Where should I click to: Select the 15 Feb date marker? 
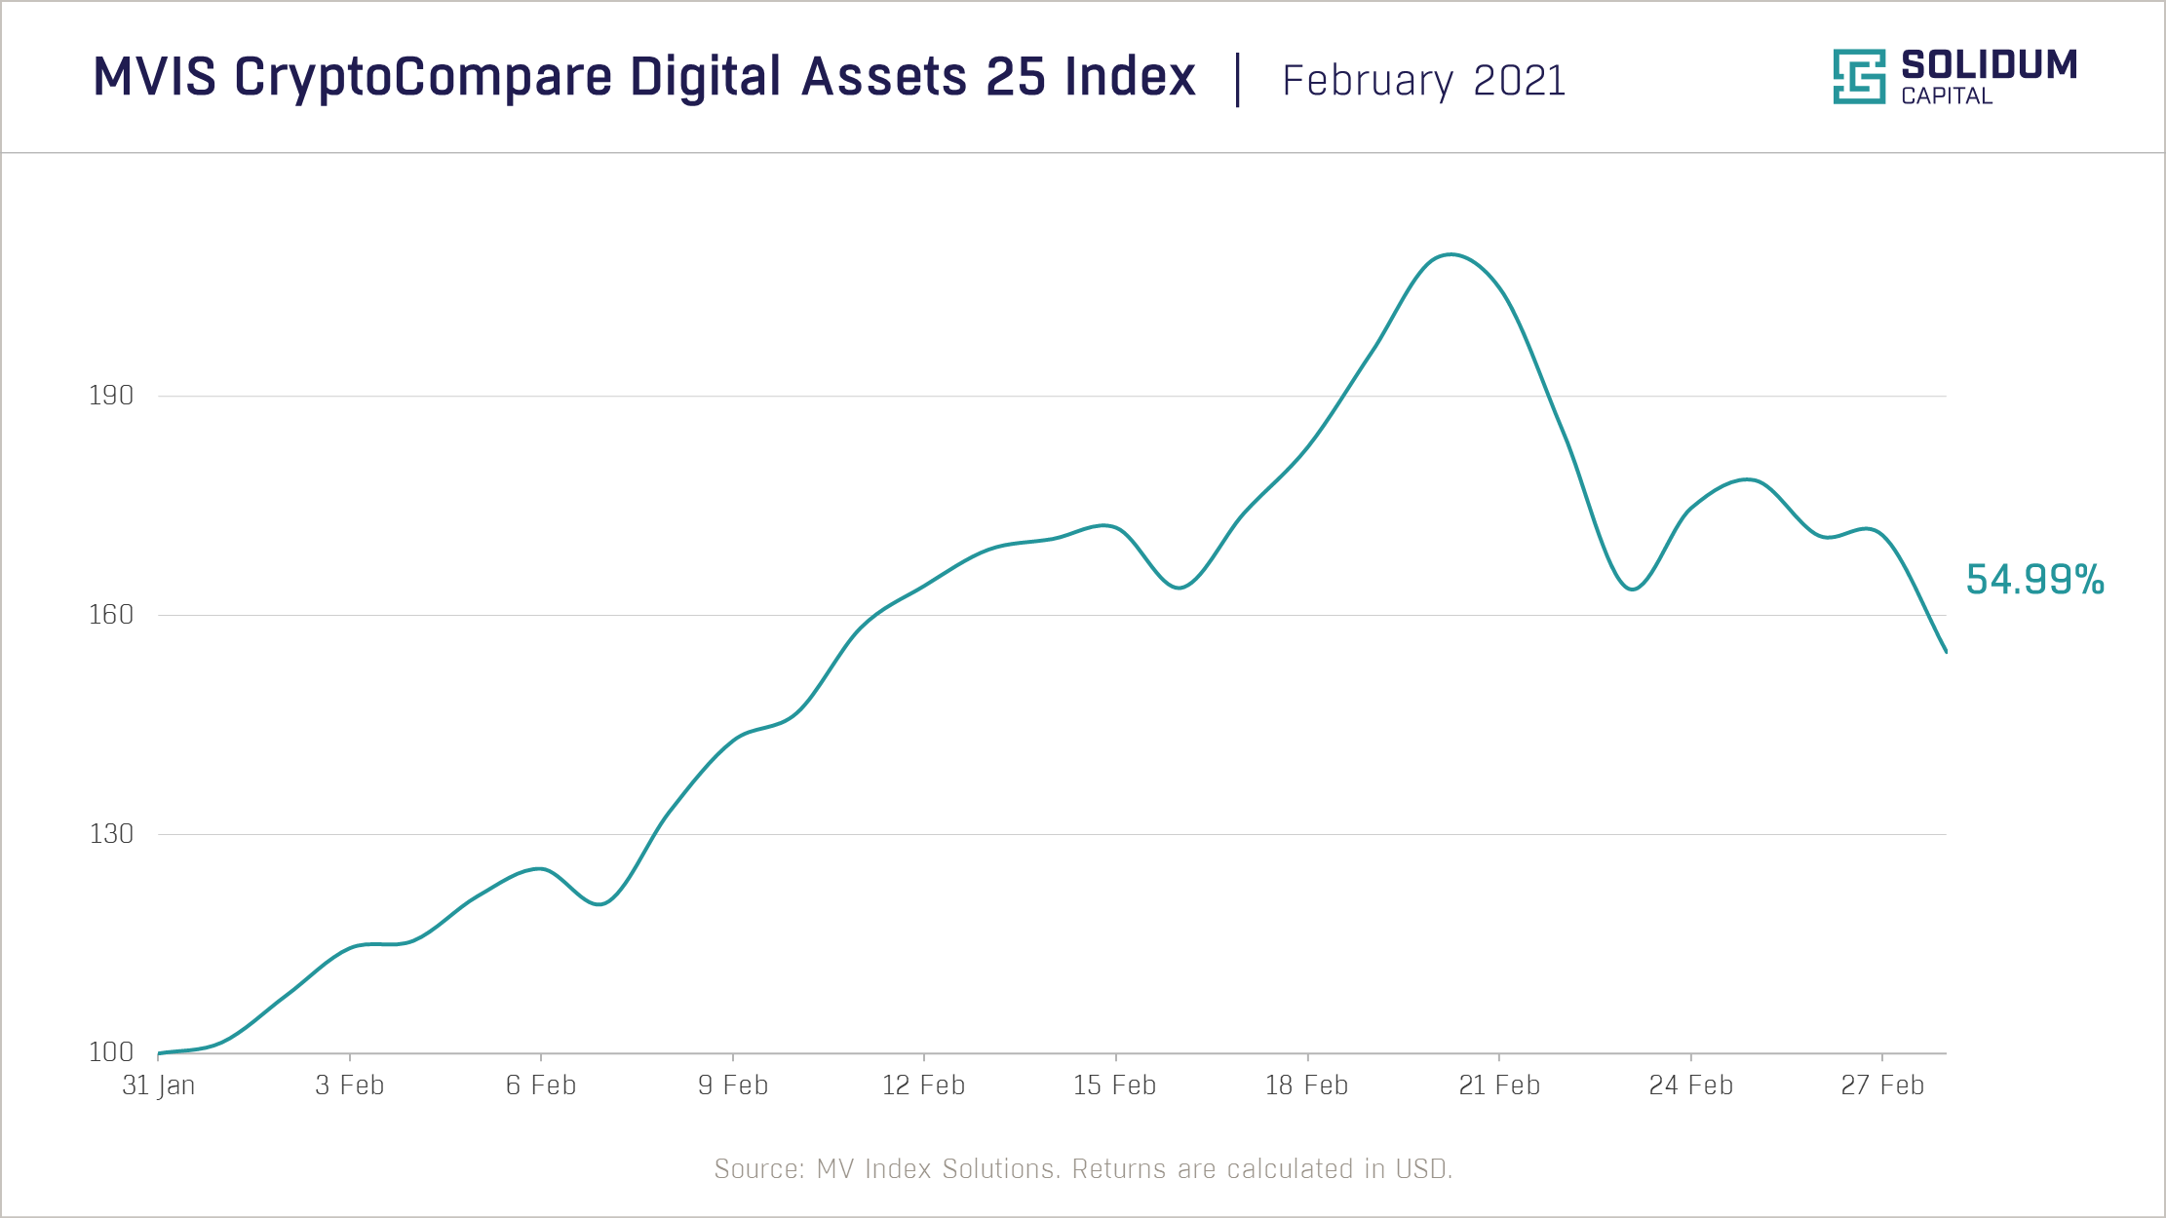tap(1115, 1085)
